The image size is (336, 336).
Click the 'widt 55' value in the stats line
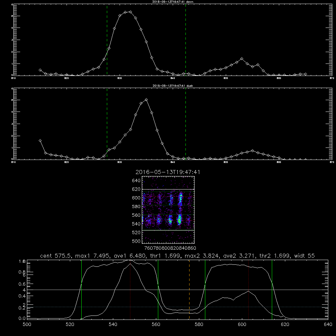[x=305, y=256]
